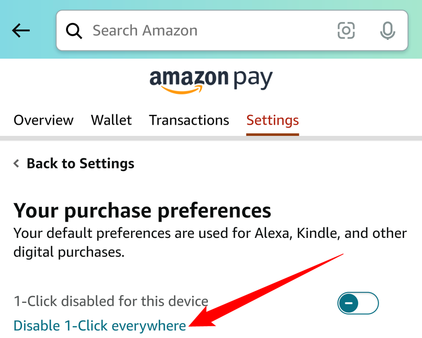The width and height of the screenshot is (422, 338).
Task: Click the Your purchase preferences heading
Action: click(142, 210)
